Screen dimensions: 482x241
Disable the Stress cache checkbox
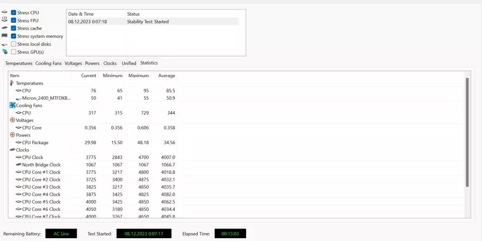pyautogui.click(x=14, y=28)
